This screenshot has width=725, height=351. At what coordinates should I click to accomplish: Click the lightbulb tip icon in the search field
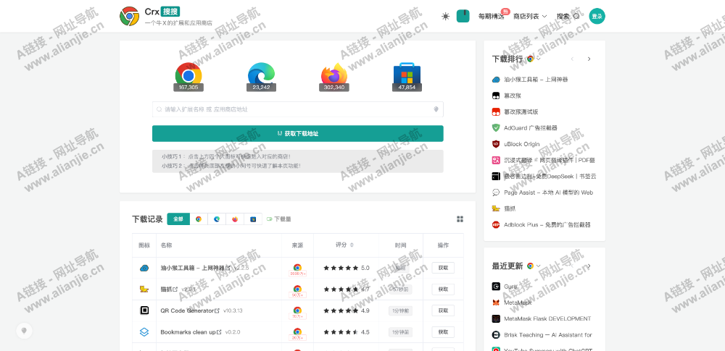436,109
